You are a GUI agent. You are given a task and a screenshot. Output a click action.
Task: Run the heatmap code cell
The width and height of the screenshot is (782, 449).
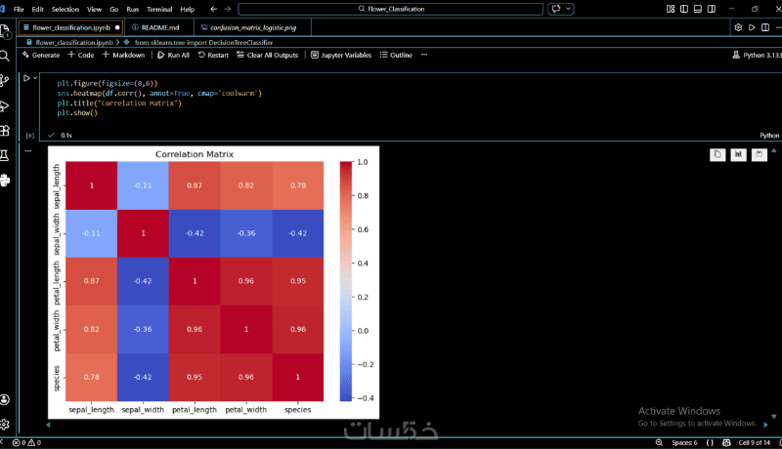26,78
